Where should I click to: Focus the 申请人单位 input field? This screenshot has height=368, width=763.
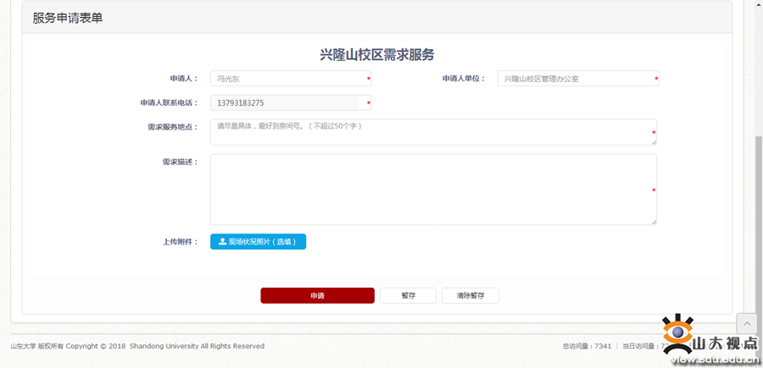[x=577, y=79]
